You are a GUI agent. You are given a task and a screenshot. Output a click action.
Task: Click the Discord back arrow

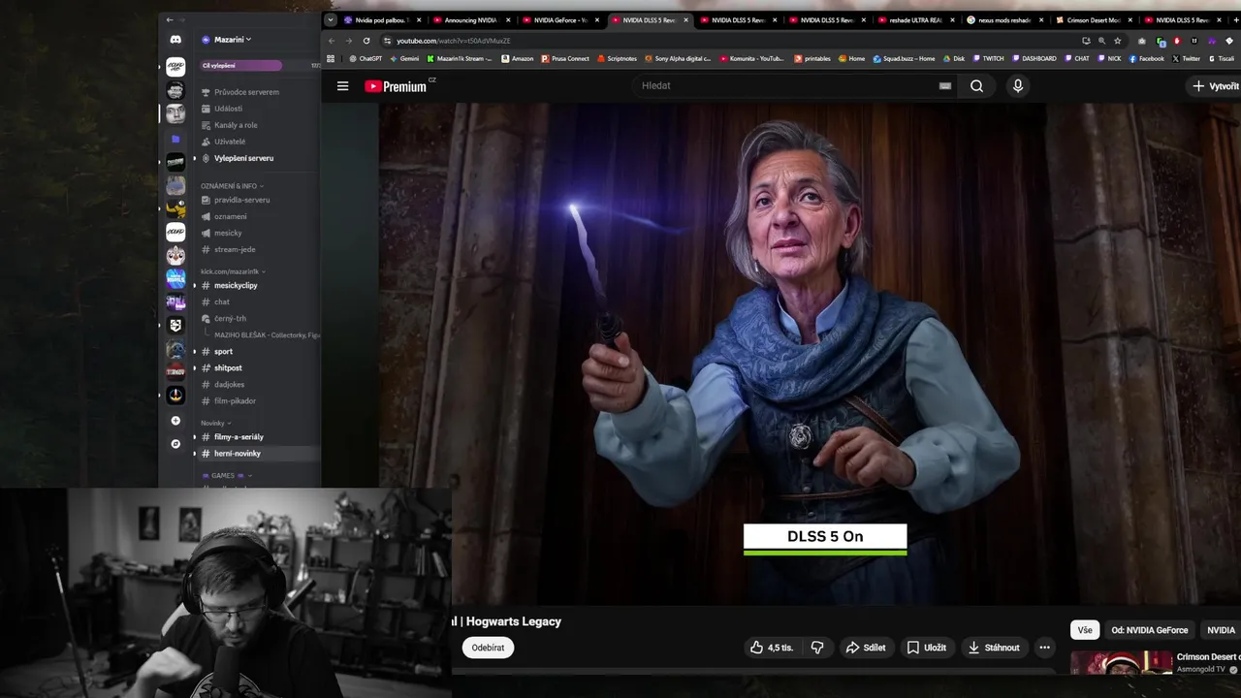point(170,19)
